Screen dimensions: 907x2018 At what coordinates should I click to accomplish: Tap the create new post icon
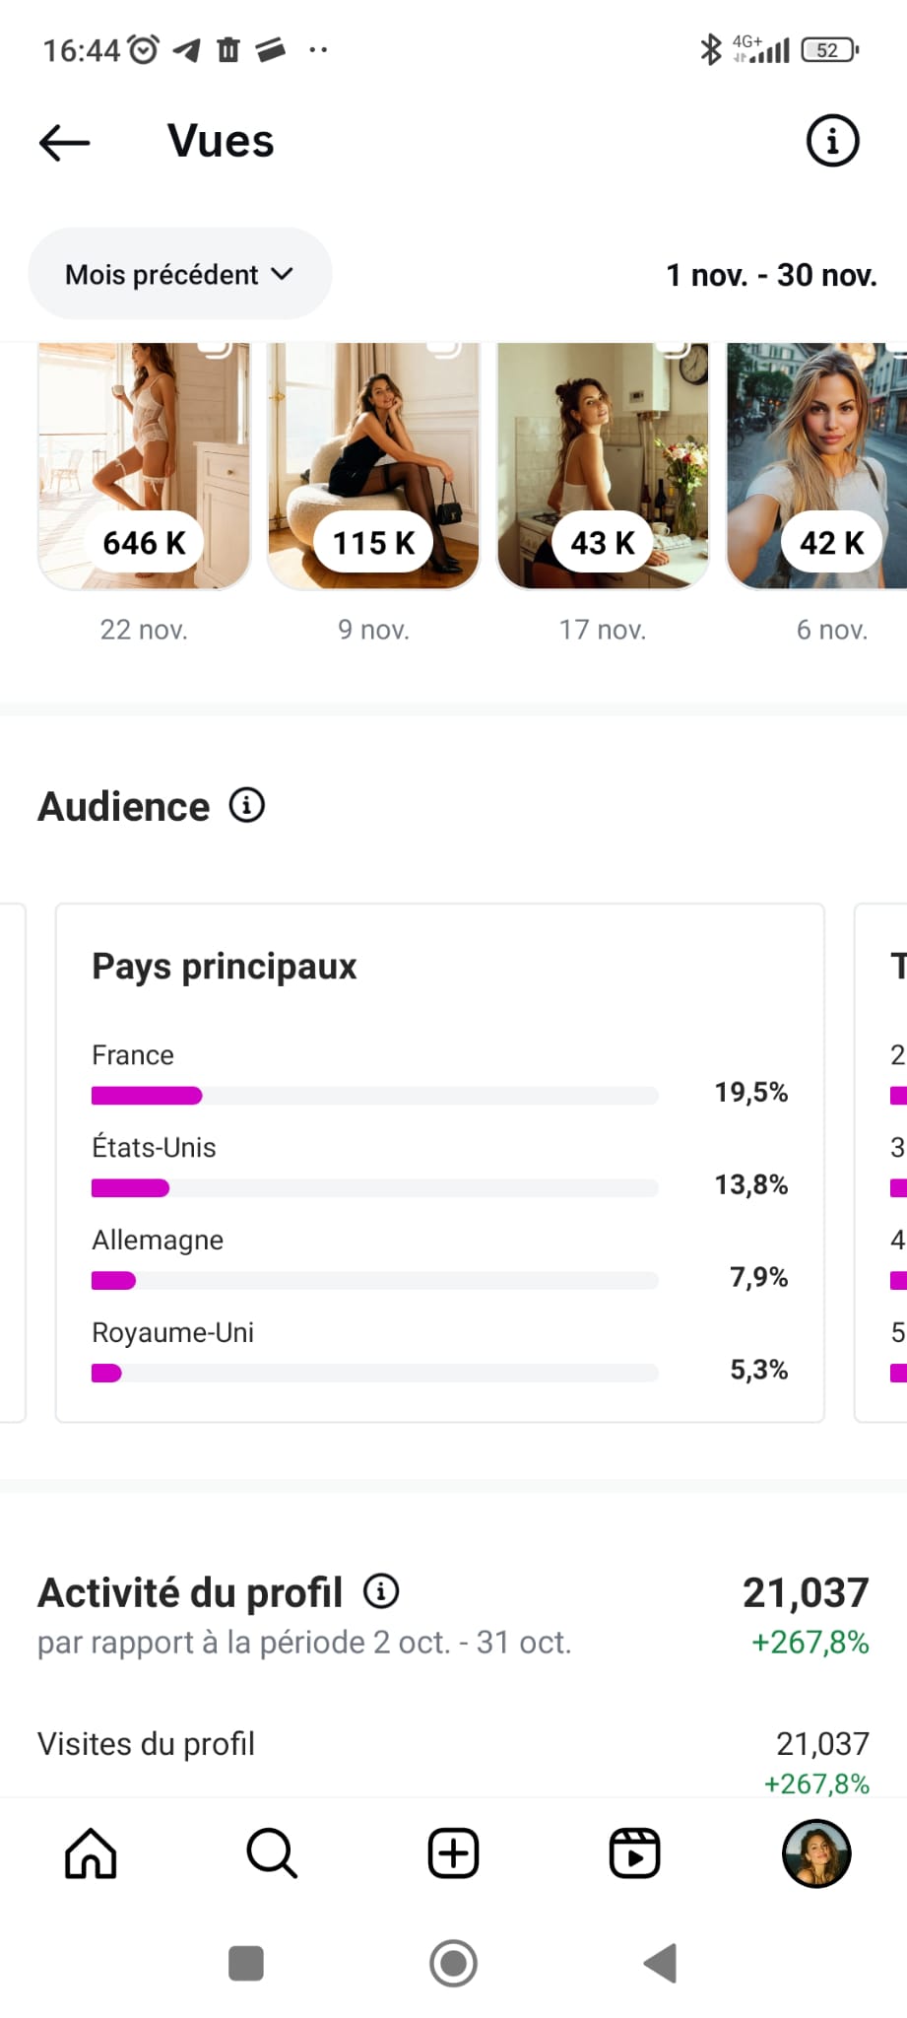pos(453,1853)
